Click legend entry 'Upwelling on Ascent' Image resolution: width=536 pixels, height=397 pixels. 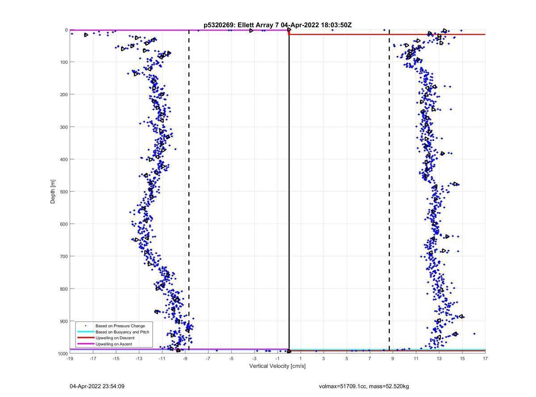point(114,344)
